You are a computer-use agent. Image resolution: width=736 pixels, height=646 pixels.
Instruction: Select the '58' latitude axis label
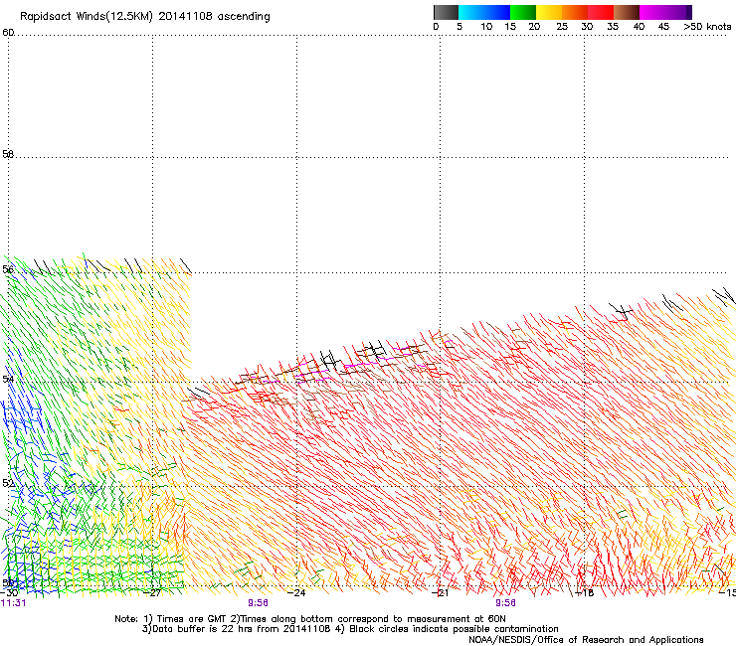(x=8, y=154)
